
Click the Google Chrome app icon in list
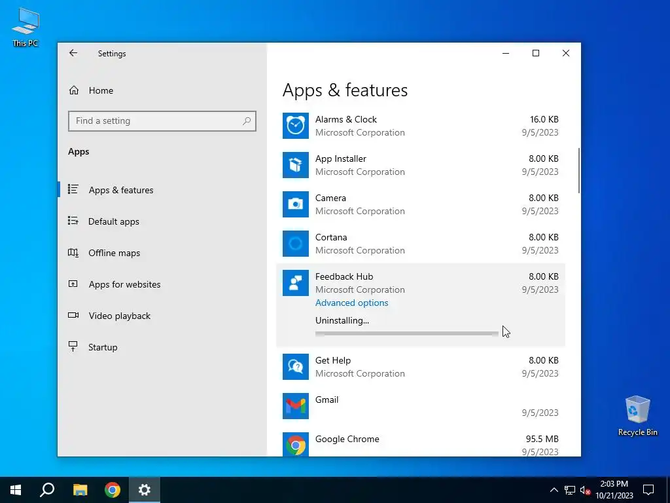tap(296, 445)
